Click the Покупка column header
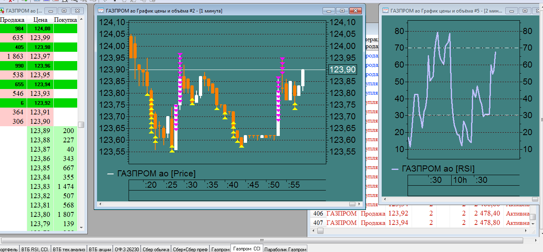The width and height of the screenshot is (543, 252). pos(65,19)
